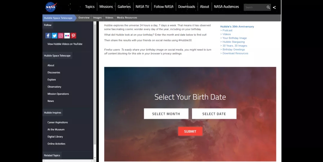Click the sidebar scroll up arrow
Screen dimensions: 323x162
95,23
